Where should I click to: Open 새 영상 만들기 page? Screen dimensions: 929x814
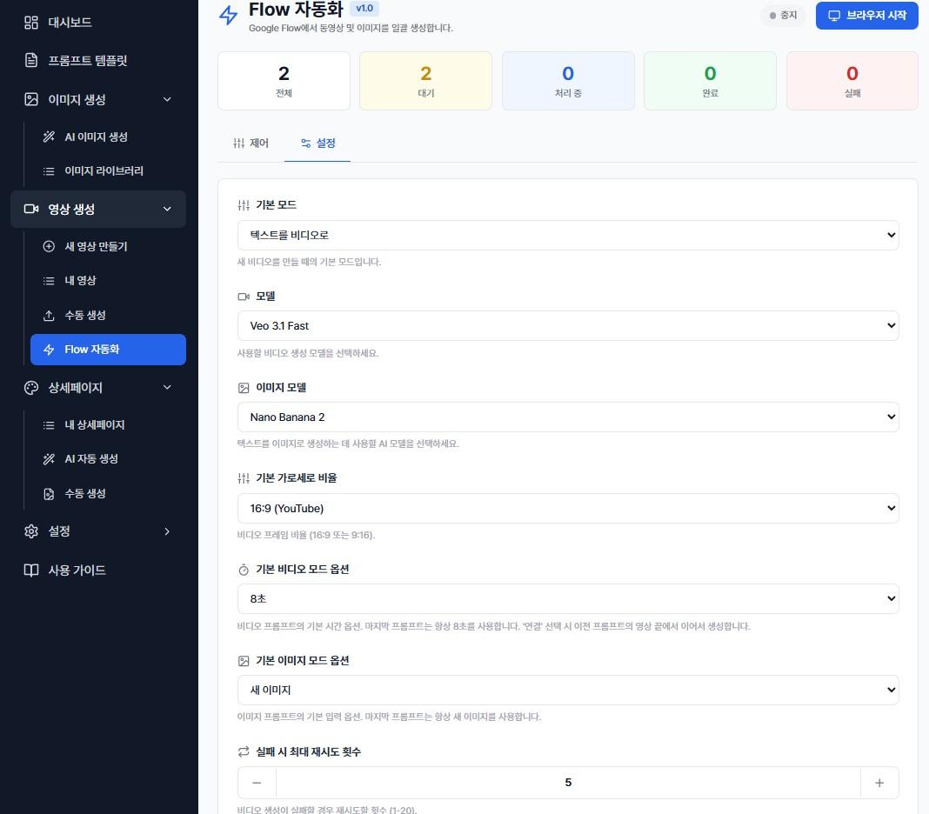click(x=108, y=246)
